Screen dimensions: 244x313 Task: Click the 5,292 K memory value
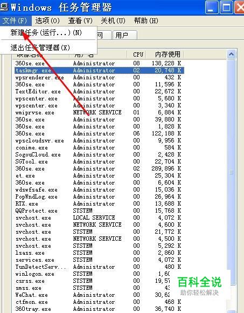[x=170, y=246]
